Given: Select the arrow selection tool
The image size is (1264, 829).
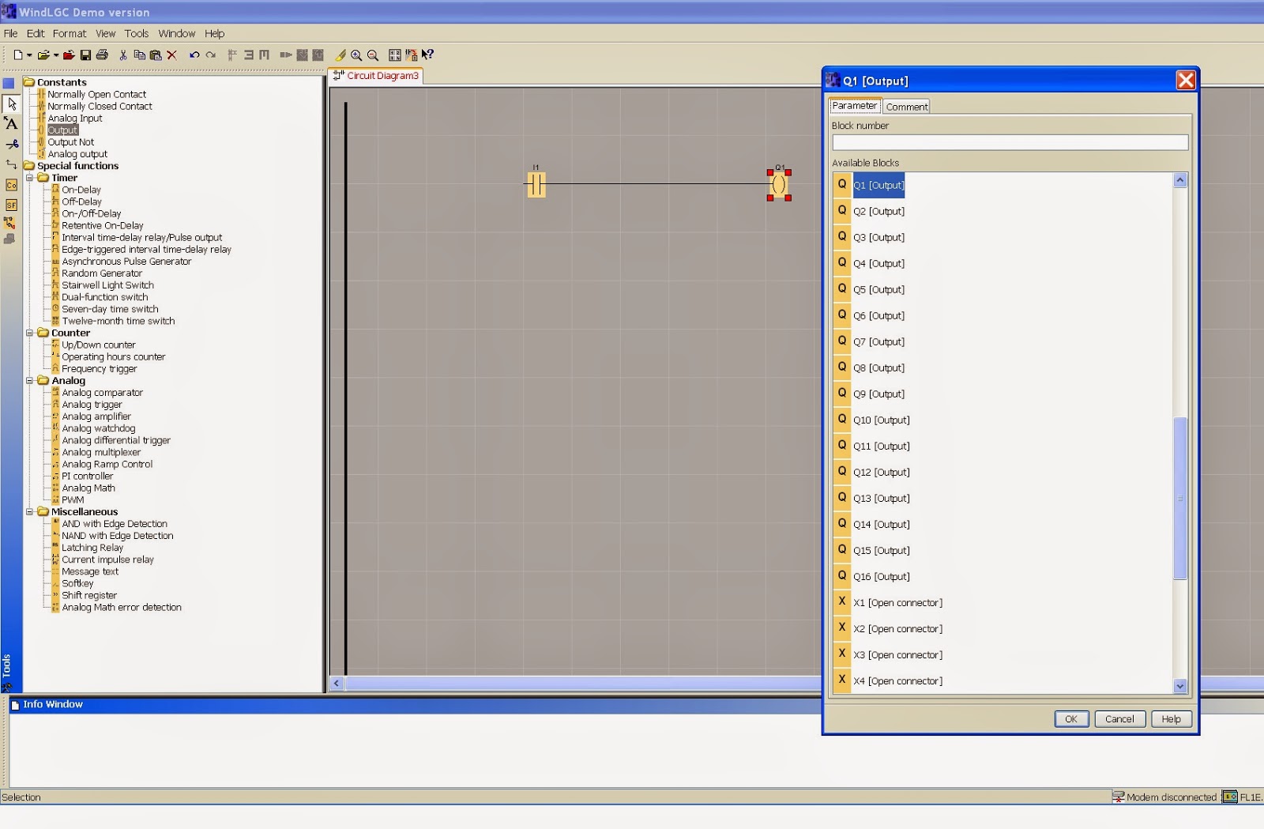Looking at the screenshot, I should [11, 104].
